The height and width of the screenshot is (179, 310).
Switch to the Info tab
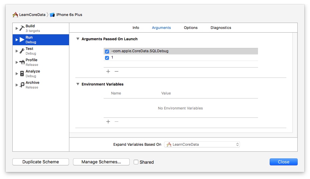pyautogui.click(x=136, y=28)
